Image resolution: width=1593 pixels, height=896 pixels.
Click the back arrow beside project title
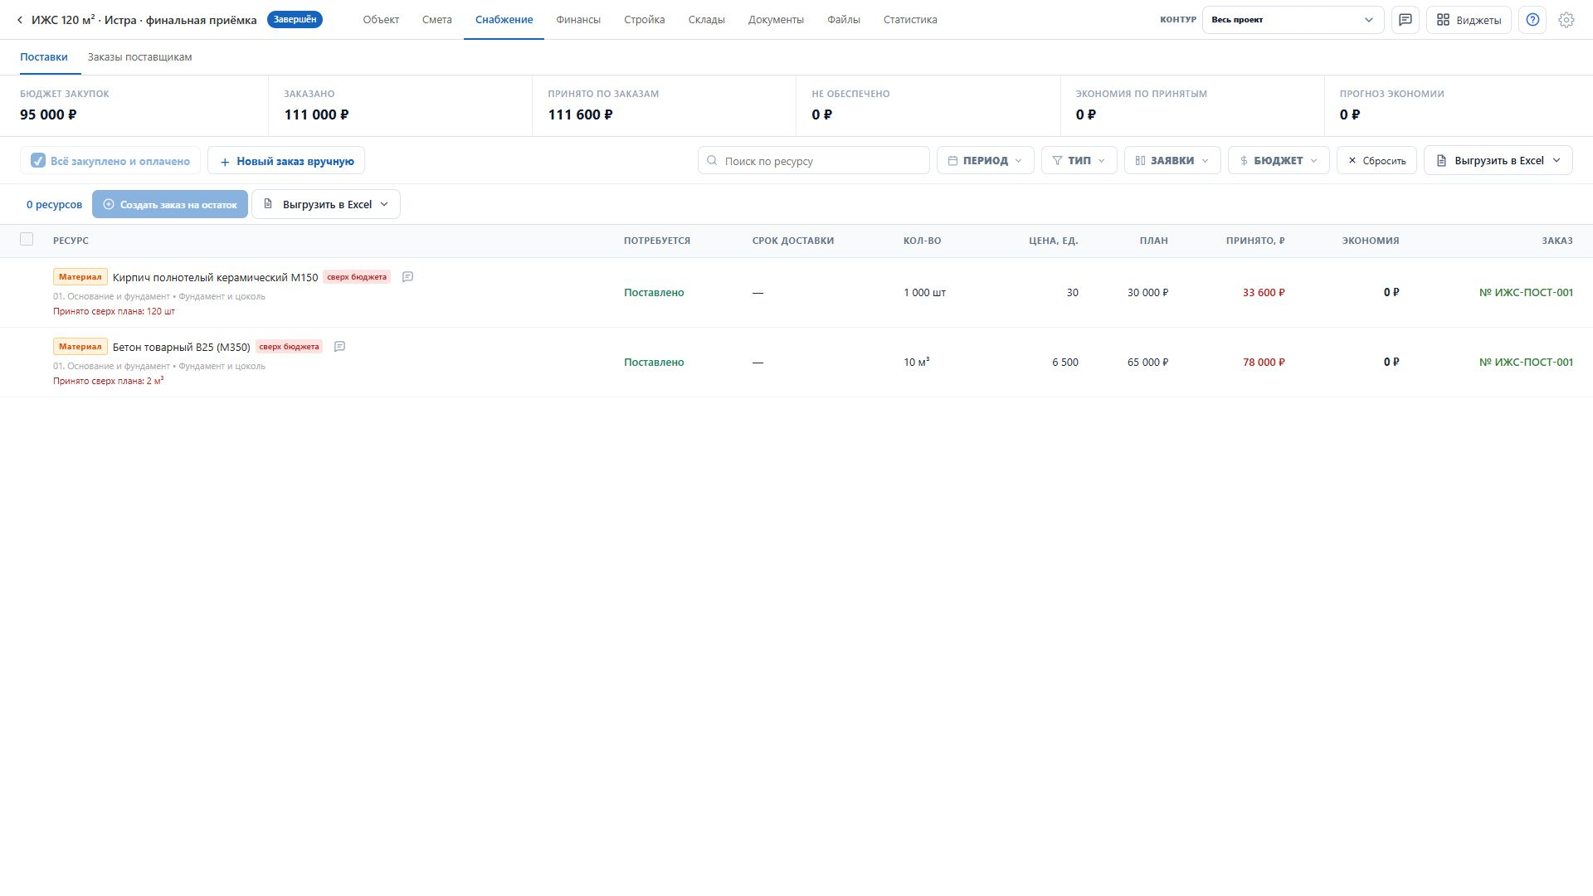pyautogui.click(x=20, y=20)
